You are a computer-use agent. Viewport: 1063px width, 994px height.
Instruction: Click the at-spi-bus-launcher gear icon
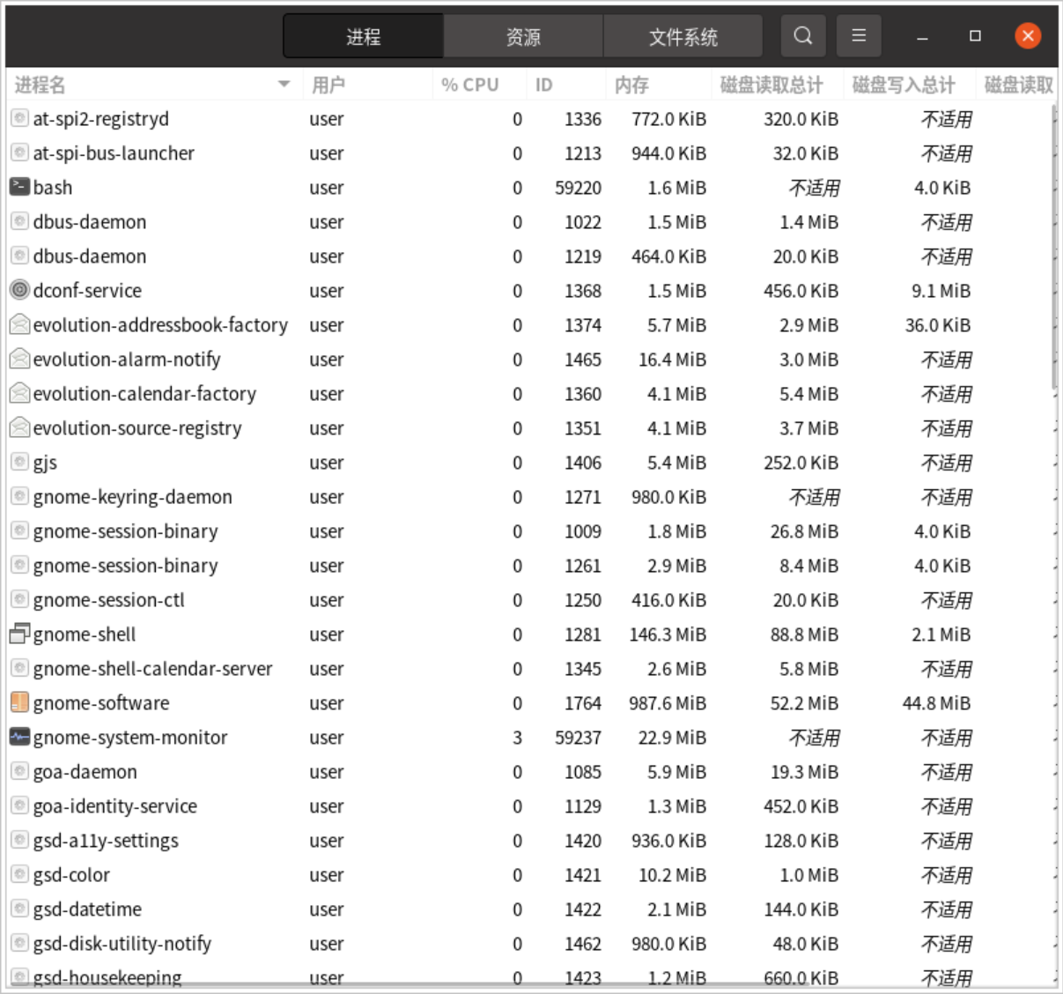click(x=19, y=152)
